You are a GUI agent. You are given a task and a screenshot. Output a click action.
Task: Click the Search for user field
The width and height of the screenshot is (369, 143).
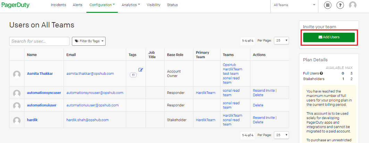tap(39, 41)
